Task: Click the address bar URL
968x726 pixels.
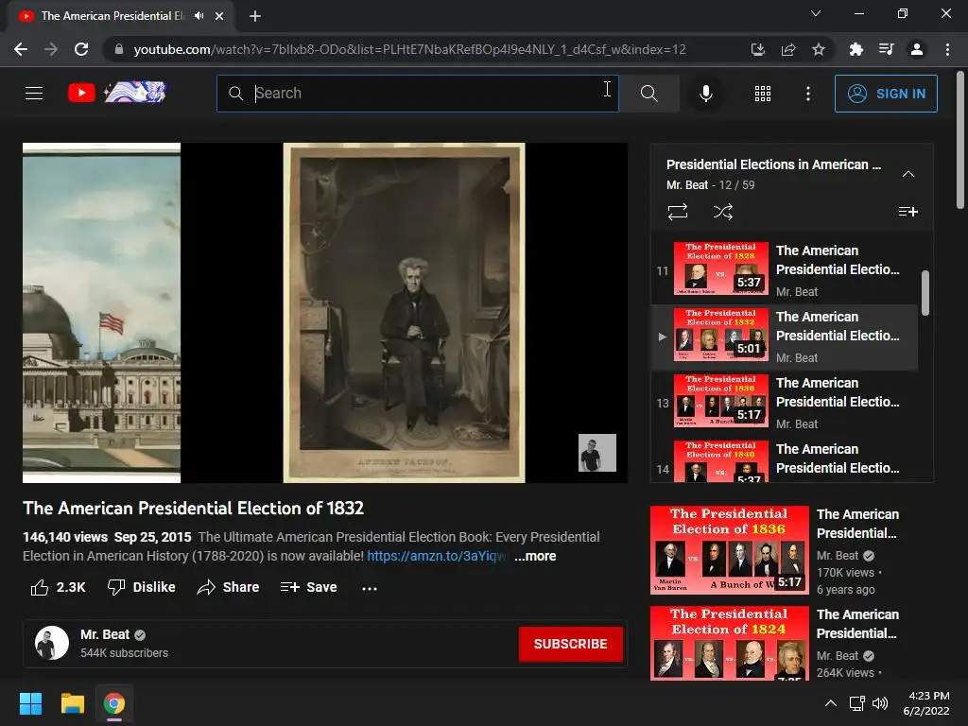Action: point(409,49)
